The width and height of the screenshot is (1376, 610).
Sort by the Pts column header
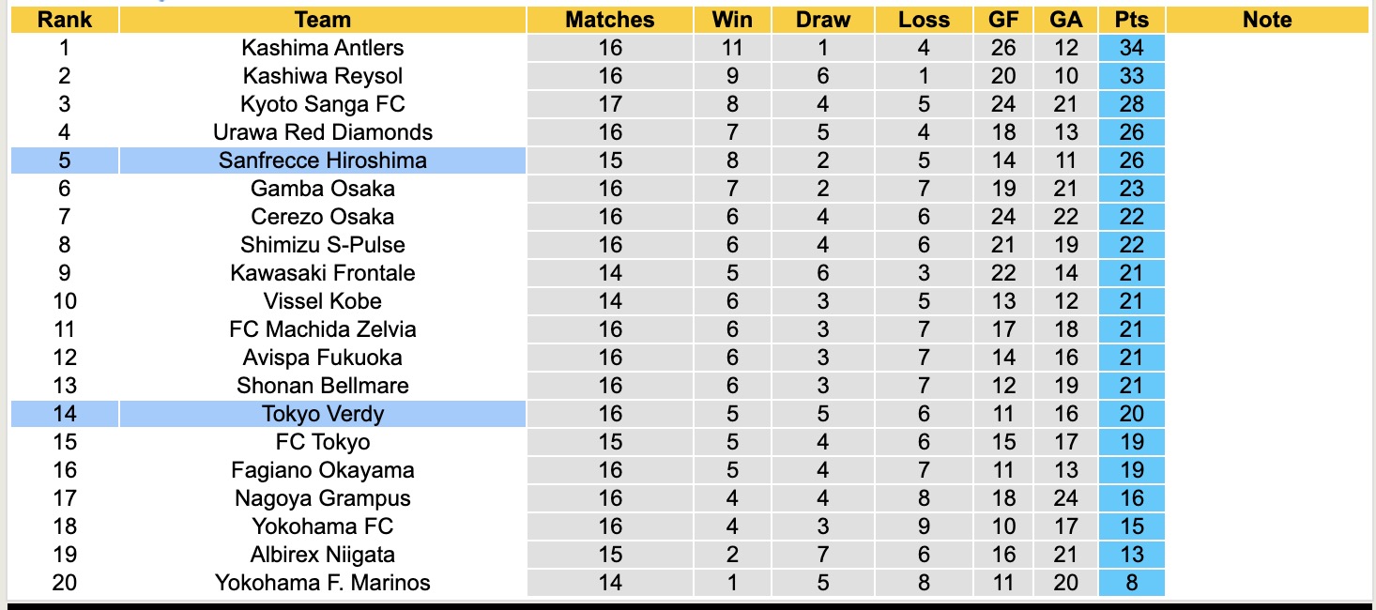tap(1132, 20)
